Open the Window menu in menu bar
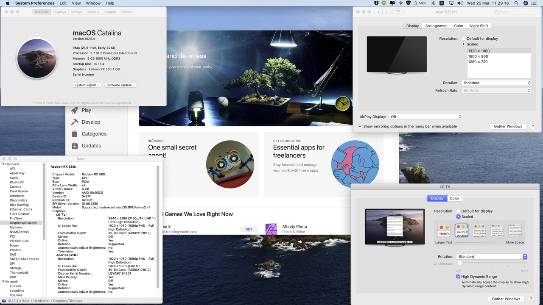 click(93, 3)
